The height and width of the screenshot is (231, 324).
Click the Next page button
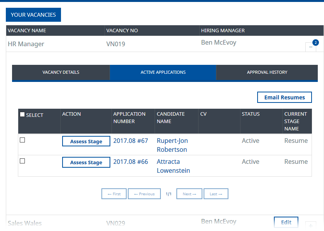pyautogui.click(x=189, y=194)
